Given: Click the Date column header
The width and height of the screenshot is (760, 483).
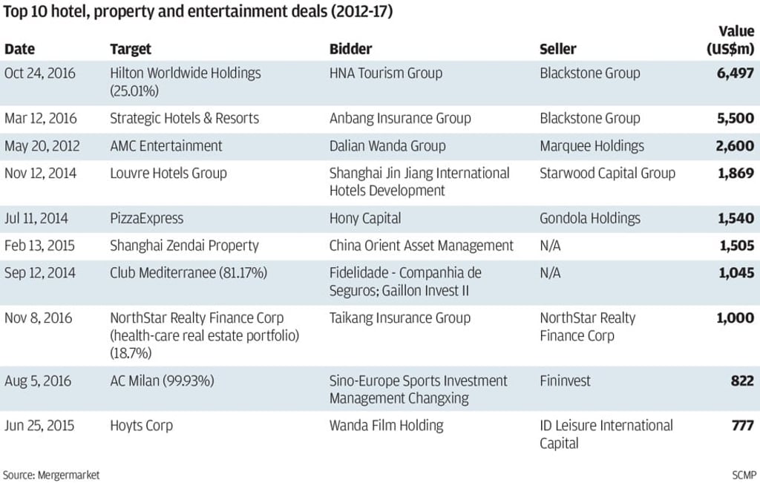Looking at the screenshot, I should pyautogui.click(x=19, y=49).
